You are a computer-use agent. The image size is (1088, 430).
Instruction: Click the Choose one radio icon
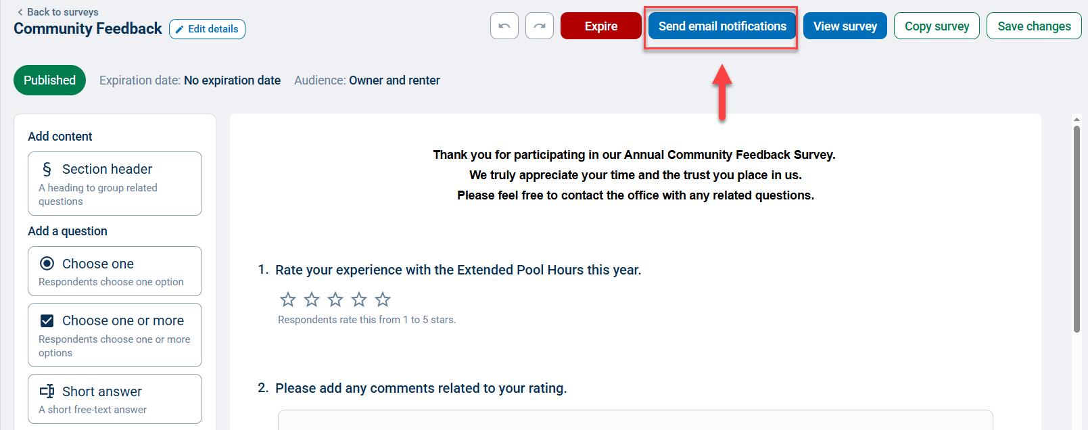coord(47,264)
